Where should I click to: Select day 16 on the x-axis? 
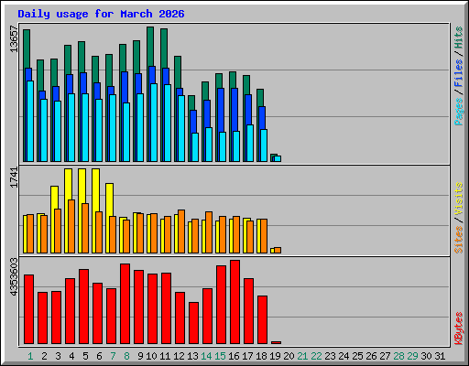click(x=234, y=356)
